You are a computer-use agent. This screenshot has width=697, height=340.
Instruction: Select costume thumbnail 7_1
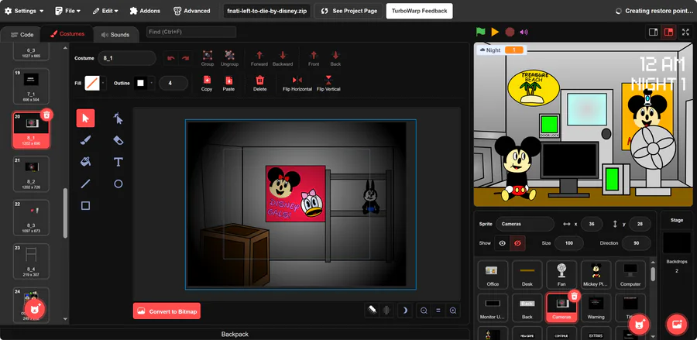pos(31,86)
